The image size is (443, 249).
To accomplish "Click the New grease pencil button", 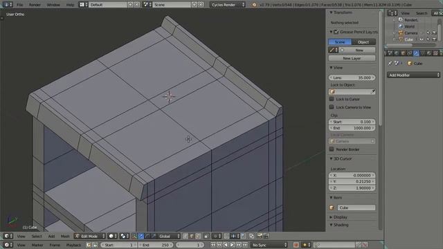I will (359, 50).
